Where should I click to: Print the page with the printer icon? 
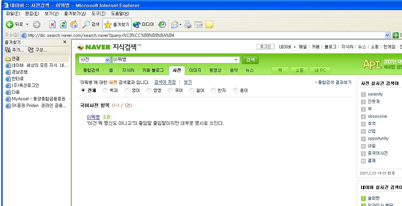click(x=188, y=24)
